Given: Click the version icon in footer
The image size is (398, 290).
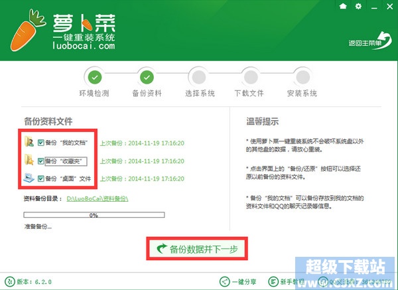Looking at the screenshot, I should [10, 281].
